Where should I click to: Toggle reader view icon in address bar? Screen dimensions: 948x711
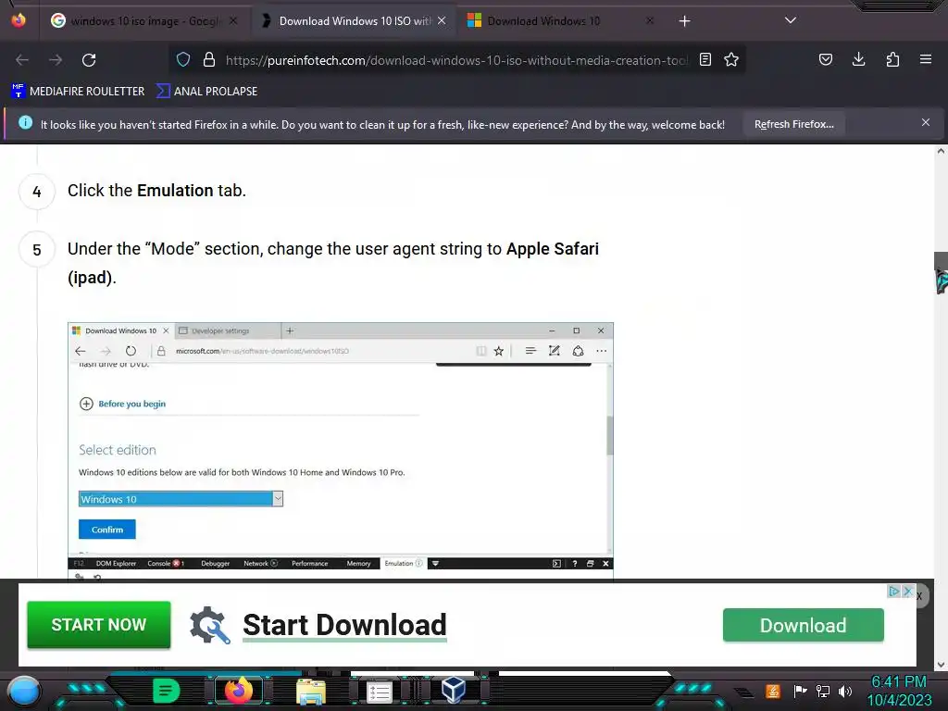click(x=705, y=59)
